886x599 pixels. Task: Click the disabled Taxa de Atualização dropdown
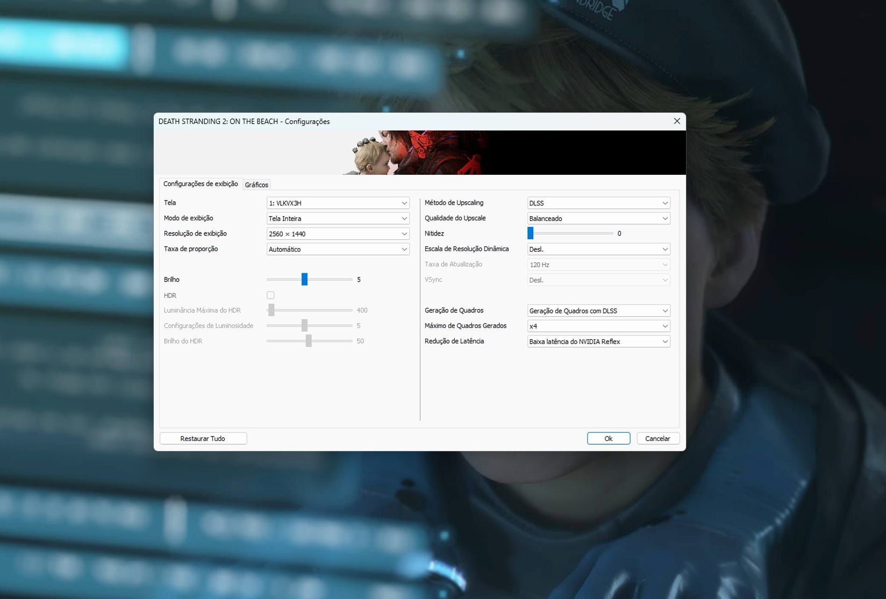point(599,265)
